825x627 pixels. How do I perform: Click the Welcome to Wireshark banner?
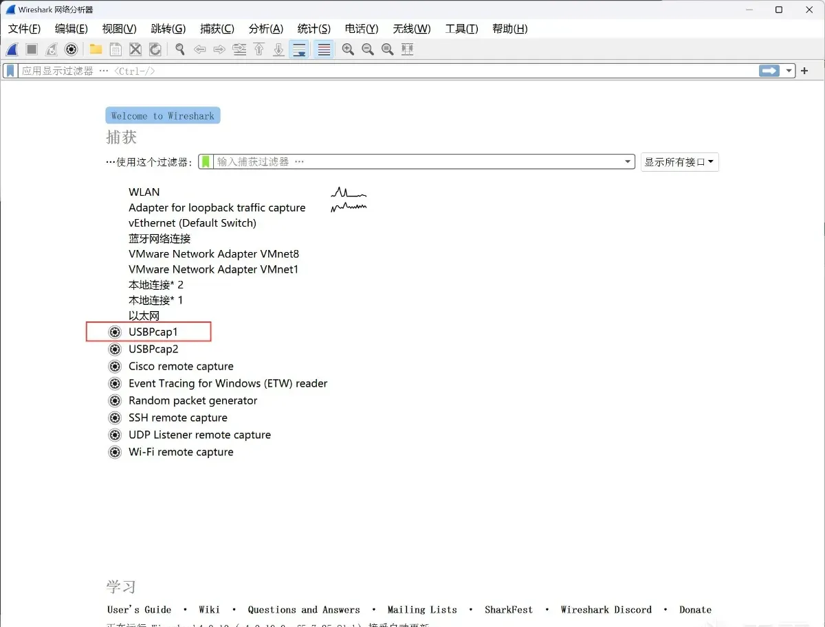tap(163, 115)
